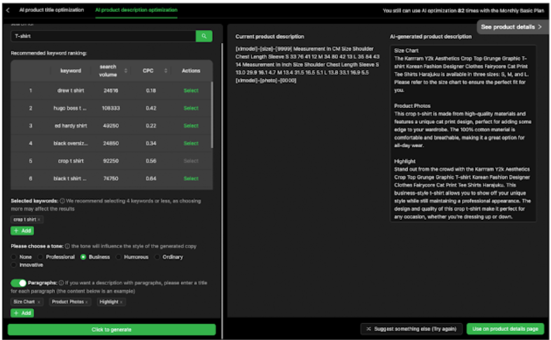Click the green search magnifier button
551x340 pixels.
coord(204,36)
